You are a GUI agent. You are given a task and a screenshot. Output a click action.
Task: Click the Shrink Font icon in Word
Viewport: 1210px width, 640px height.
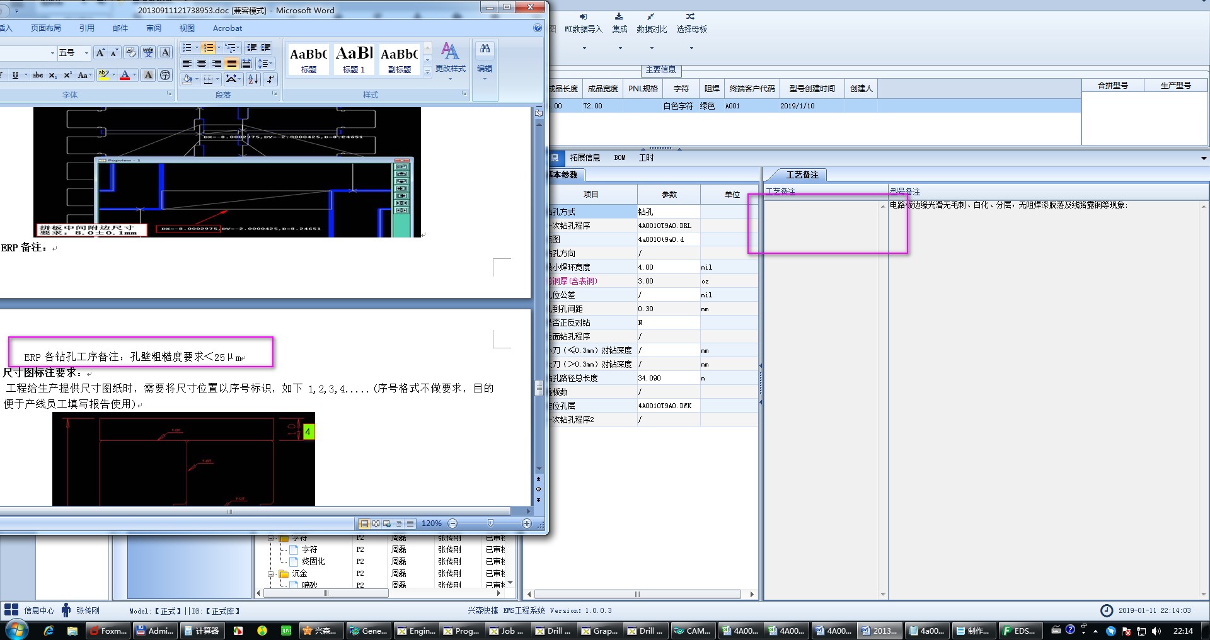click(x=114, y=53)
